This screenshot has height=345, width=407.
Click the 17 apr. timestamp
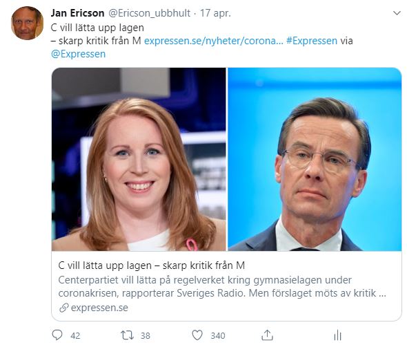pos(215,13)
